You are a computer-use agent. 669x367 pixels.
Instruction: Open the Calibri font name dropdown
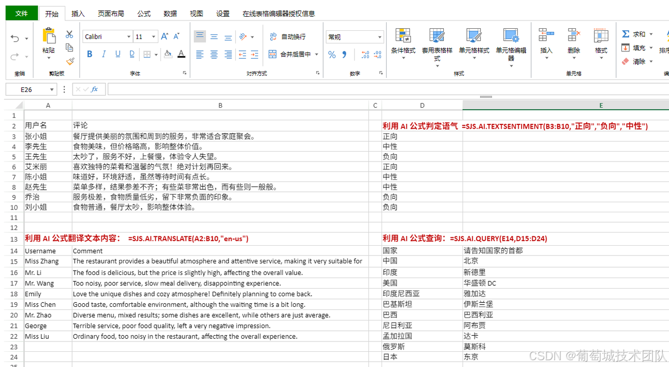coord(129,37)
